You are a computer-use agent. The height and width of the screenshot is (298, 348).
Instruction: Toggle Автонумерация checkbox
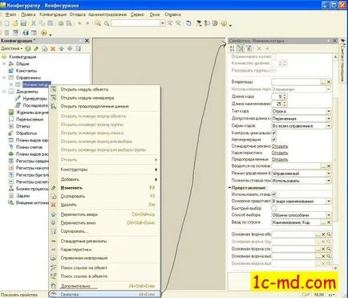[273, 140]
